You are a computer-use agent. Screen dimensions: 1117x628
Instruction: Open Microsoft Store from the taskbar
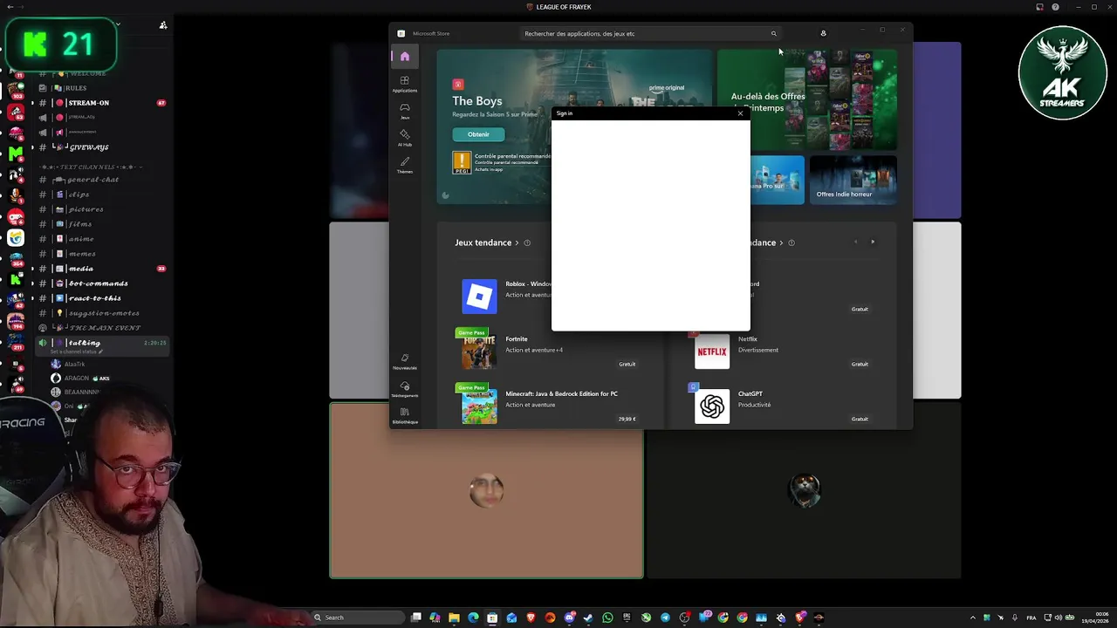coord(492,618)
